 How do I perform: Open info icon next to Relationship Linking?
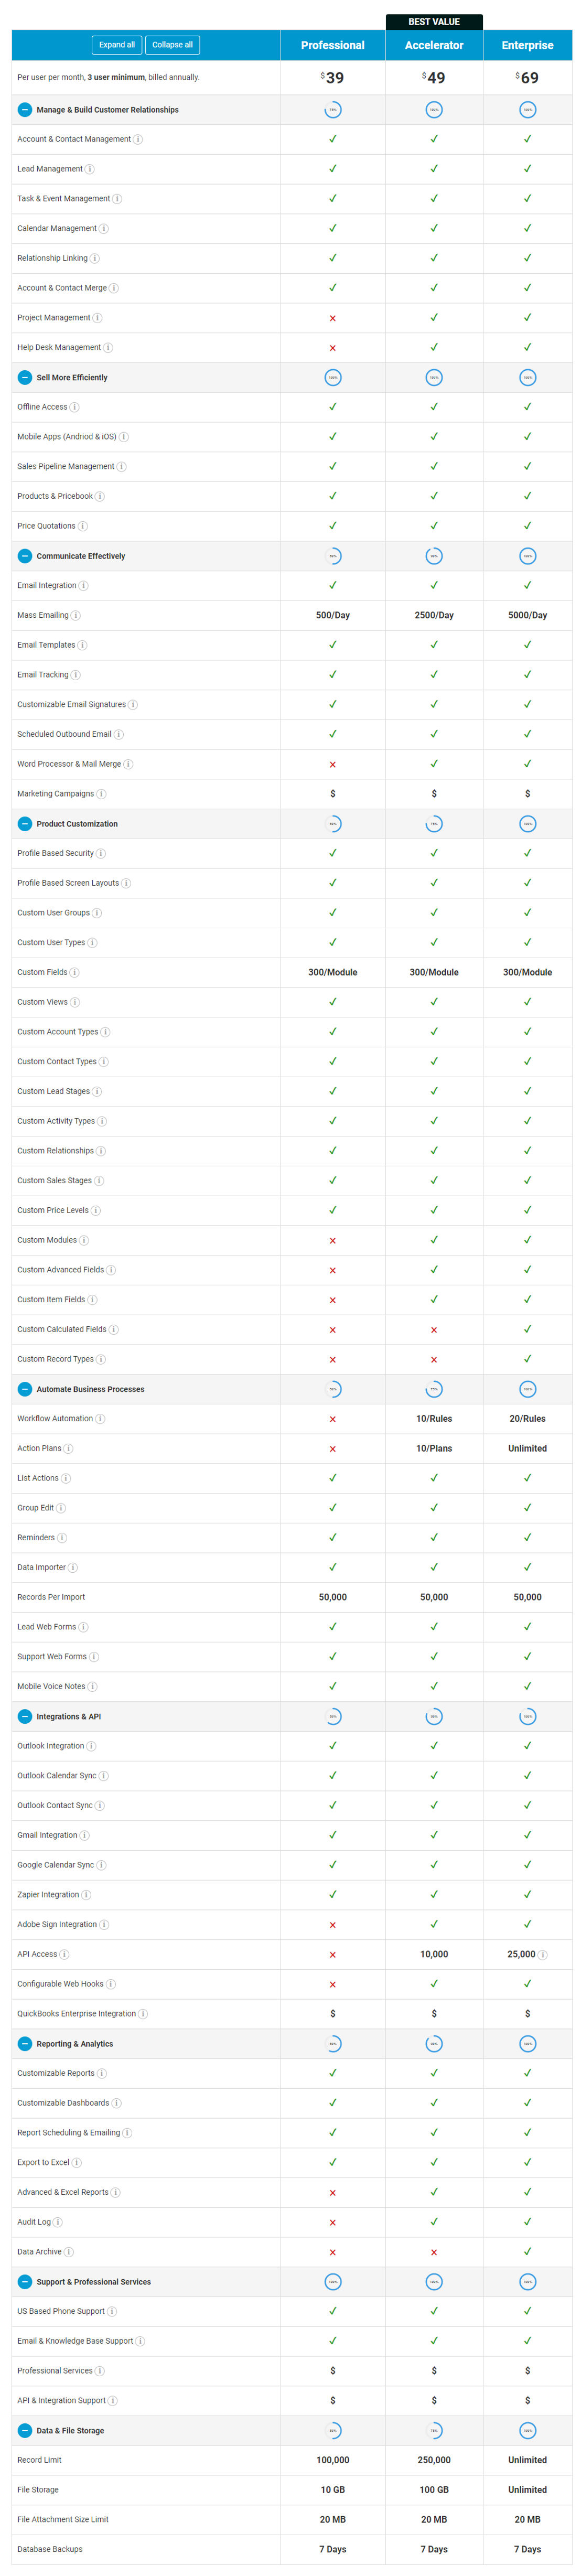(95, 258)
